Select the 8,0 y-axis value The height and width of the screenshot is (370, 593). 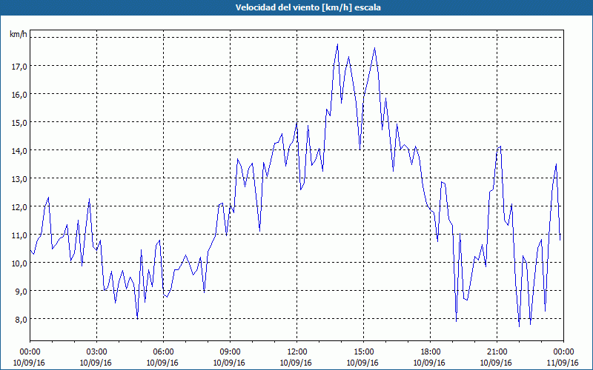[21, 320]
